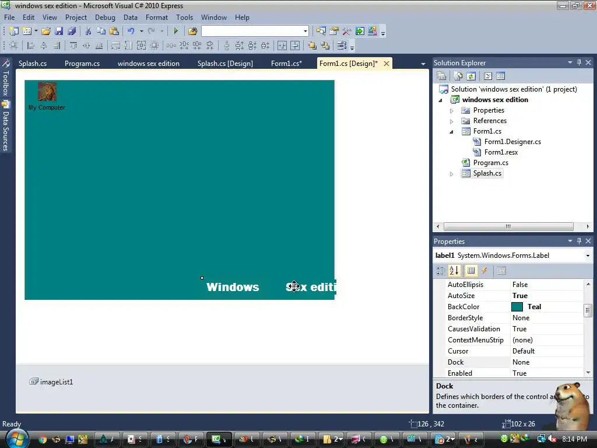Open the Project menu
597x448 pixels.
pos(76,17)
